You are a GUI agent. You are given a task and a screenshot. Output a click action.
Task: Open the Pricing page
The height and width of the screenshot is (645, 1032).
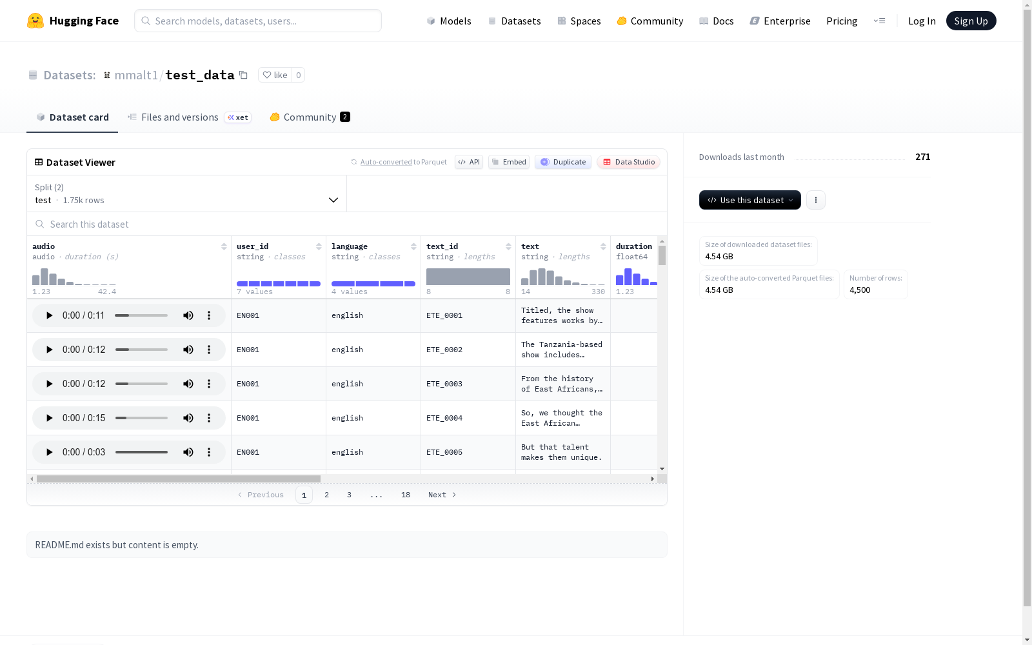(x=842, y=21)
